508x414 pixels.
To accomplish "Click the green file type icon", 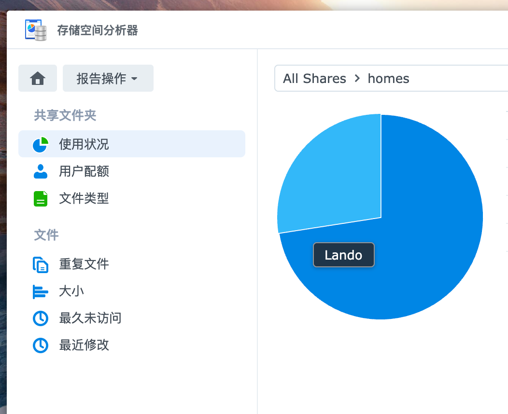I will click(41, 198).
